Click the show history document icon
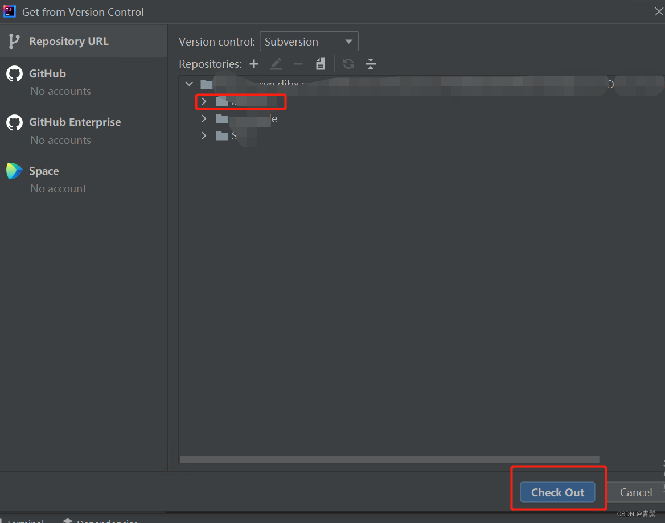The image size is (665, 523). tap(320, 64)
